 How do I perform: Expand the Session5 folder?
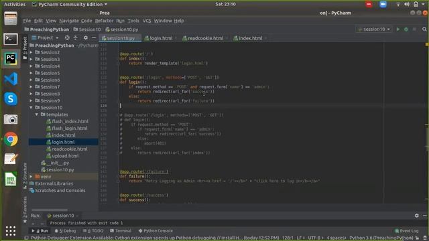click(32, 73)
